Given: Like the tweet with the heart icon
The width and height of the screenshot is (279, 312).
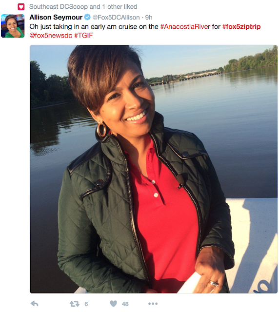Looking at the screenshot, I should (114, 304).
